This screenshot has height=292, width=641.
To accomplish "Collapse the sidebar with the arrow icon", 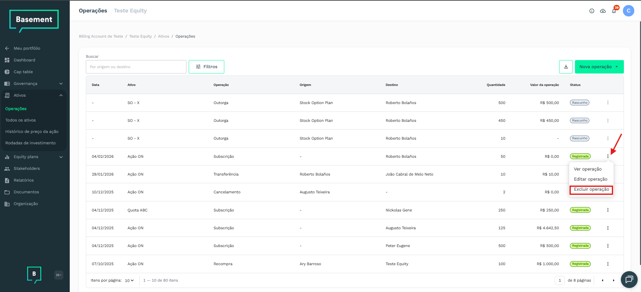I will [x=59, y=275].
